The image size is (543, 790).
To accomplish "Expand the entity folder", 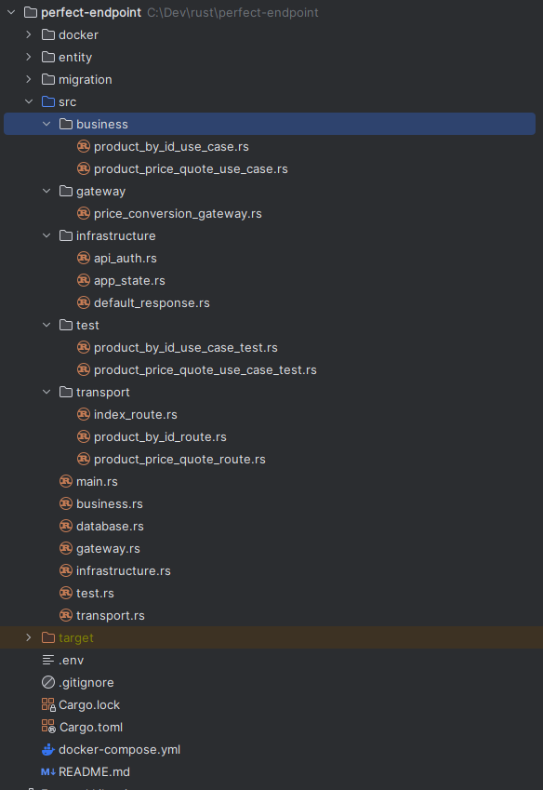I will tap(29, 57).
